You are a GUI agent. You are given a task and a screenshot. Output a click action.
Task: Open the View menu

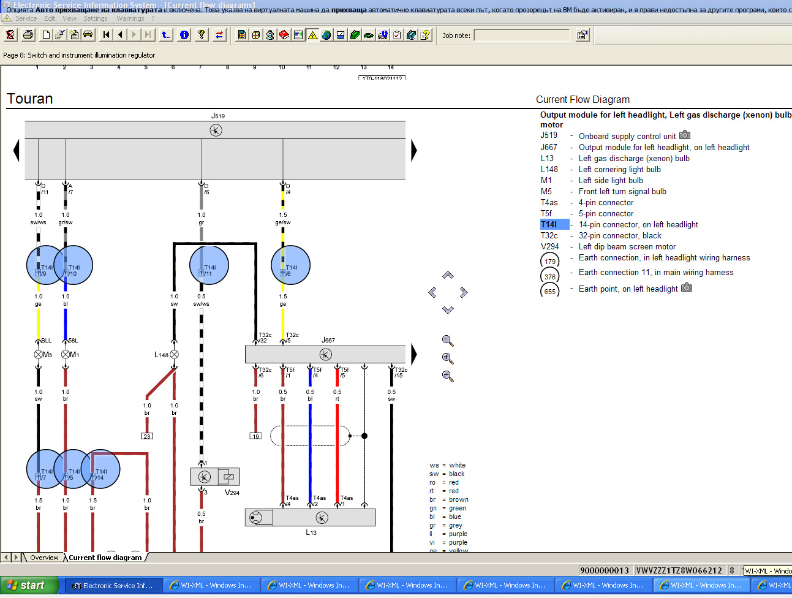click(x=69, y=18)
